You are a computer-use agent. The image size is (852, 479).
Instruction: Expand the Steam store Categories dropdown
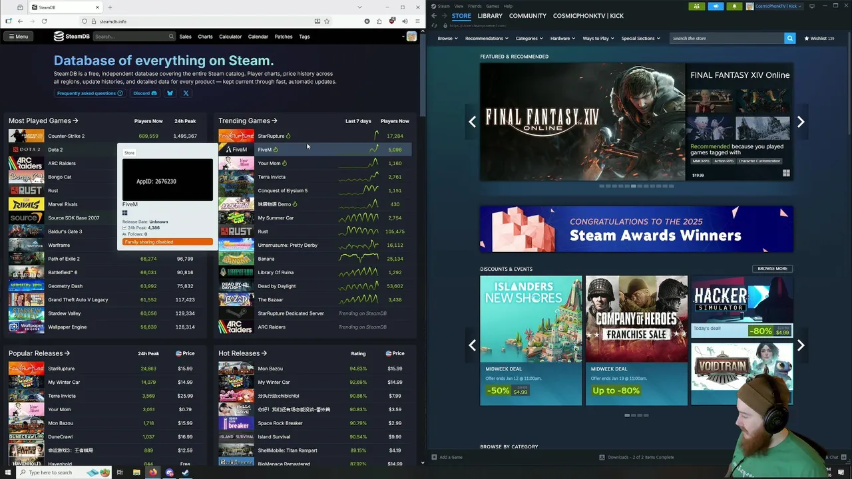point(529,39)
